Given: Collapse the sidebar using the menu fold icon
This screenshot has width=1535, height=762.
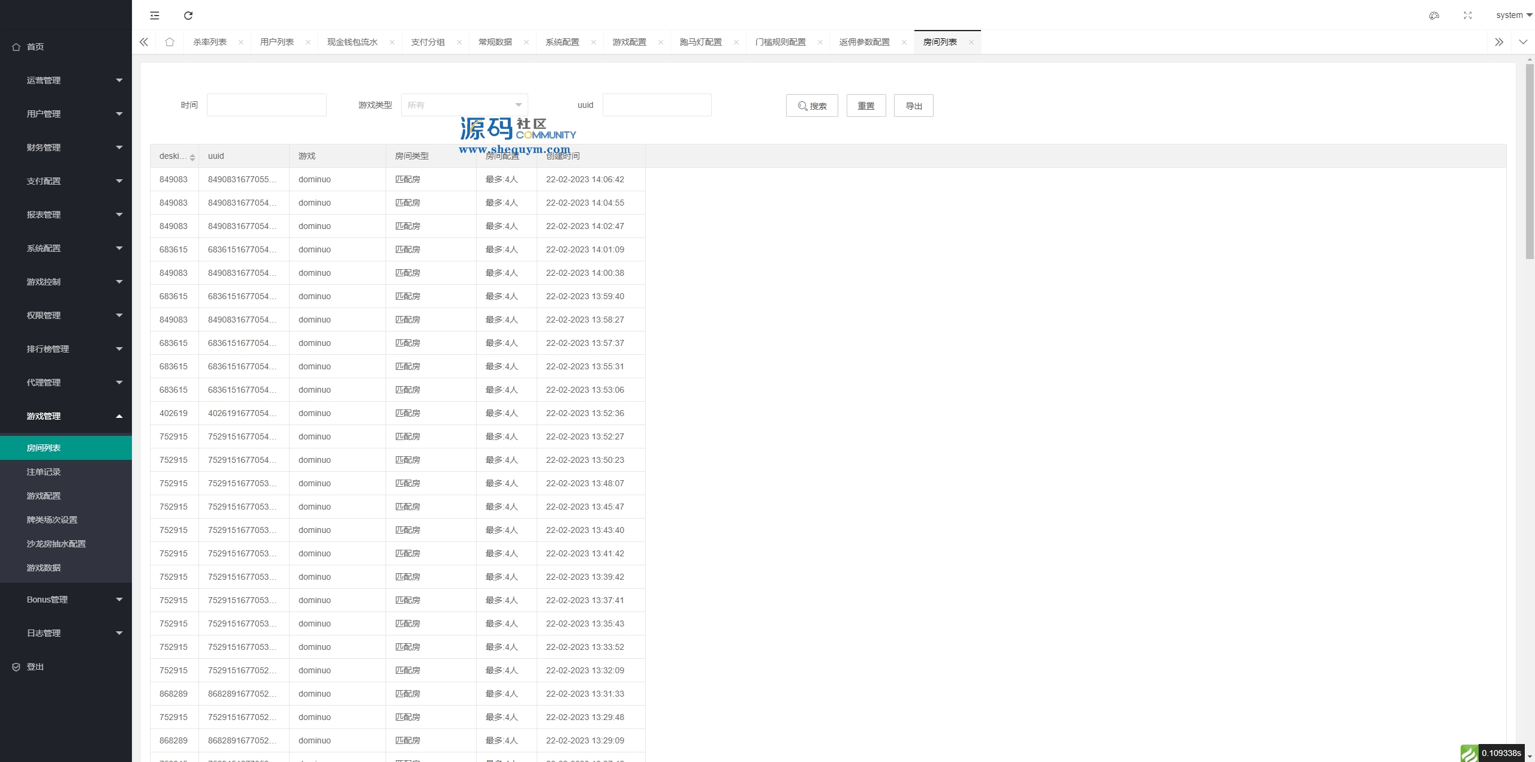Looking at the screenshot, I should tap(155, 16).
